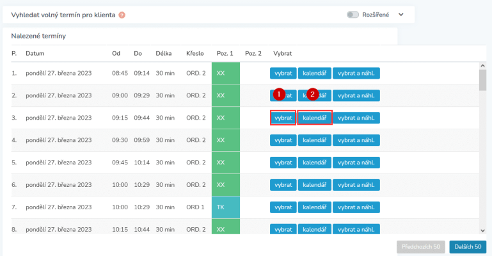Image resolution: width=492 pixels, height=256 pixels.
Task: Click vybrat a náhl. in row 7
Action: [x=356, y=207]
